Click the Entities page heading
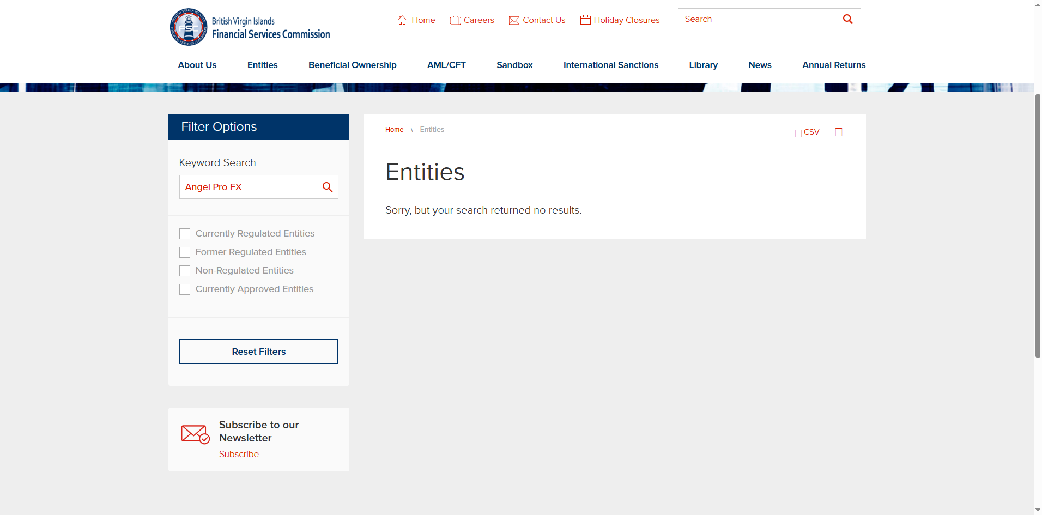The image size is (1042, 515). coord(425,172)
